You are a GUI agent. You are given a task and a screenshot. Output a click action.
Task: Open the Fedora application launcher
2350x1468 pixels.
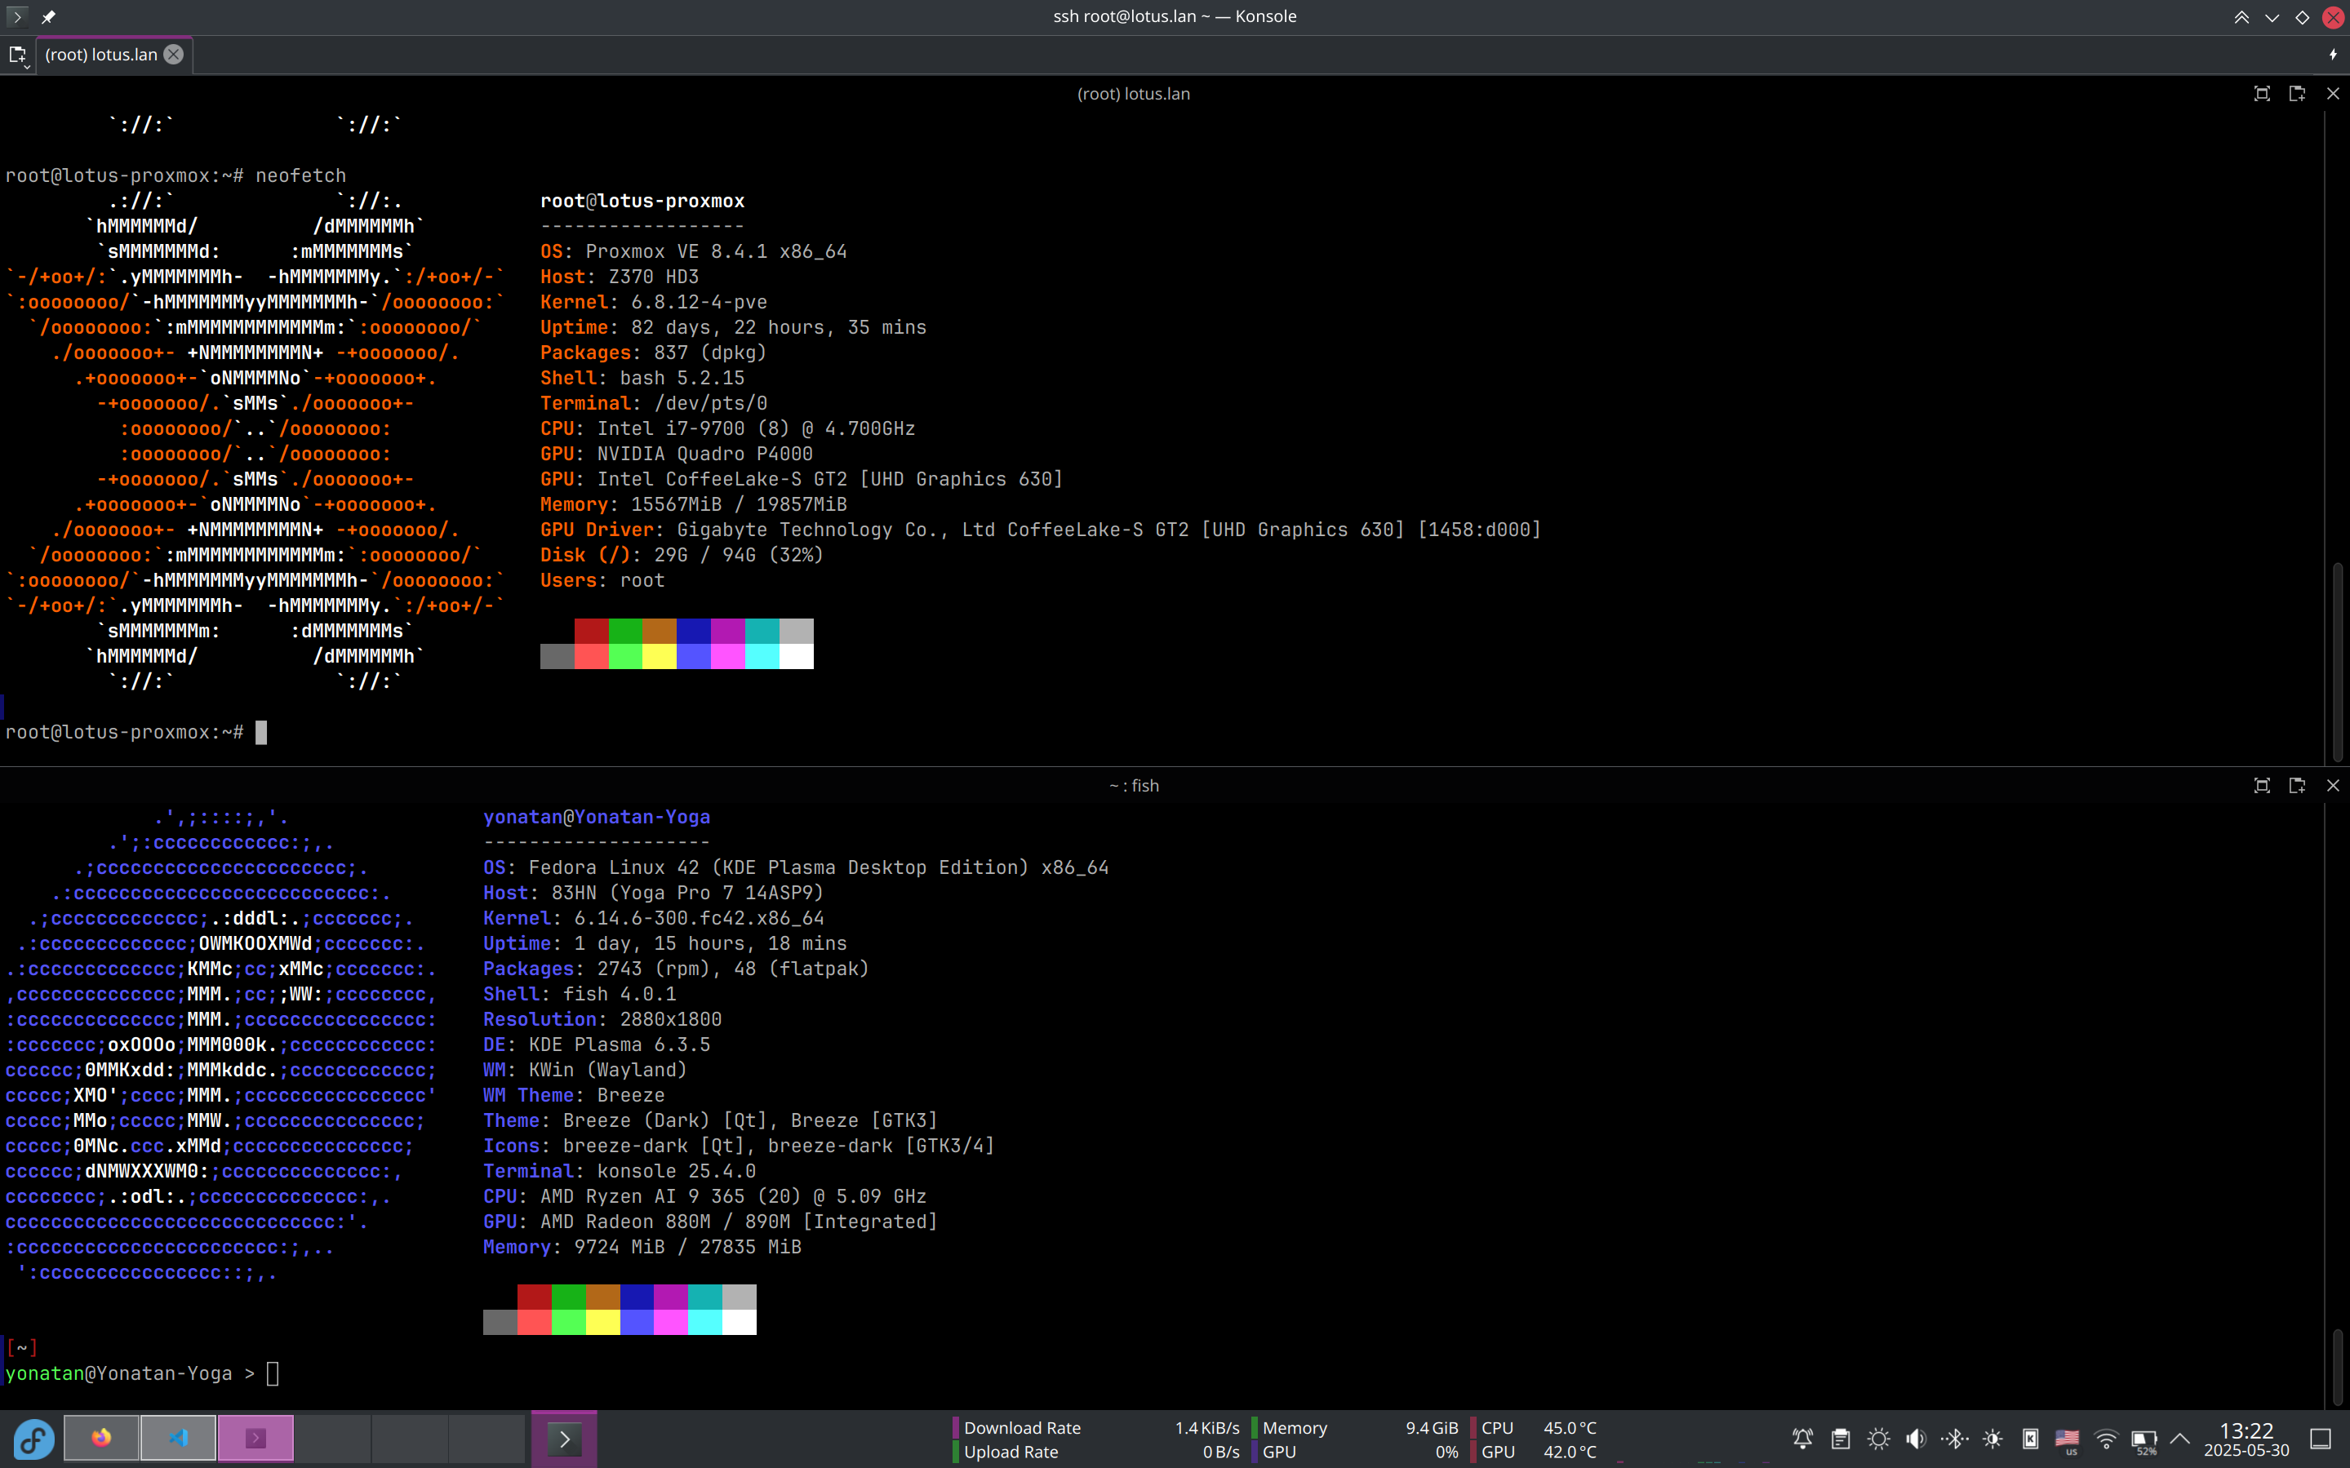(x=33, y=1439)
